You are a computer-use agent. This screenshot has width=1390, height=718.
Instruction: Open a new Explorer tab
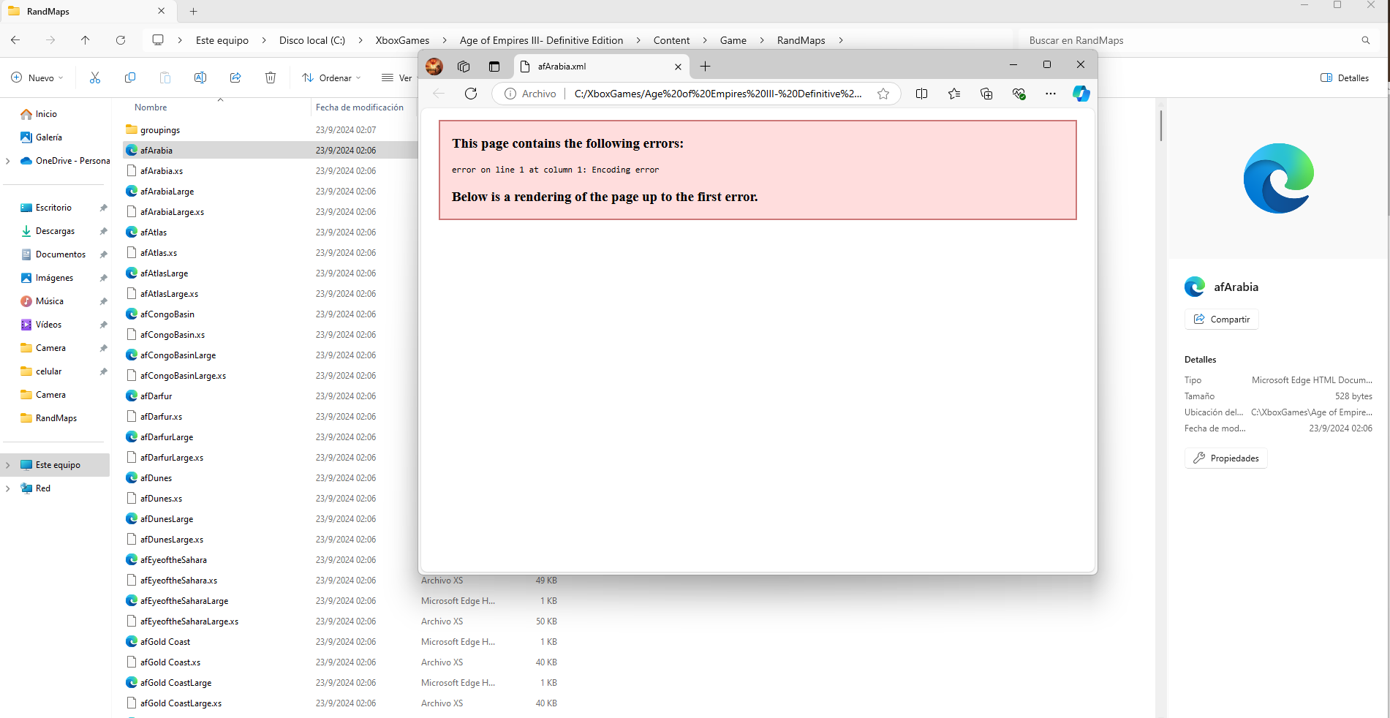193,11
